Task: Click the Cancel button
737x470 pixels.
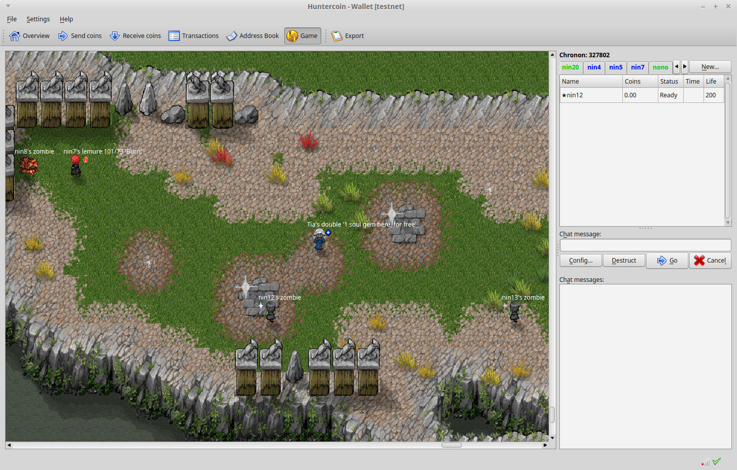Action: coord(710,261)
